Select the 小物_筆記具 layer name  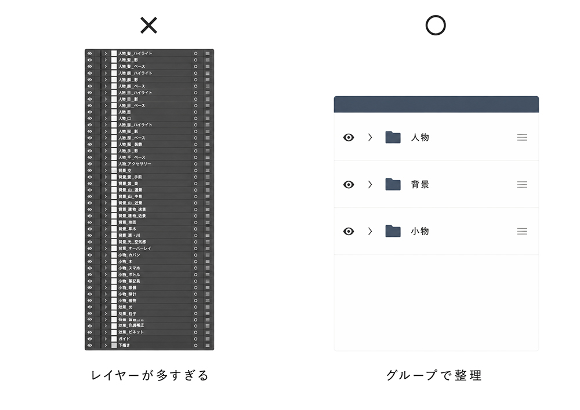129,281
